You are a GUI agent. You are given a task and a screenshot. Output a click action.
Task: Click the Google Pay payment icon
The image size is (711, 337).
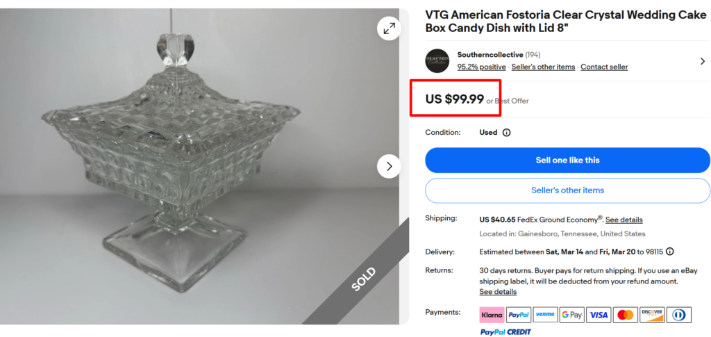571,315
